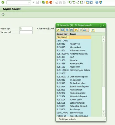Minimize the Nesne tipi popup window
This screenshot has height=125, width=115.
(100, 25)
